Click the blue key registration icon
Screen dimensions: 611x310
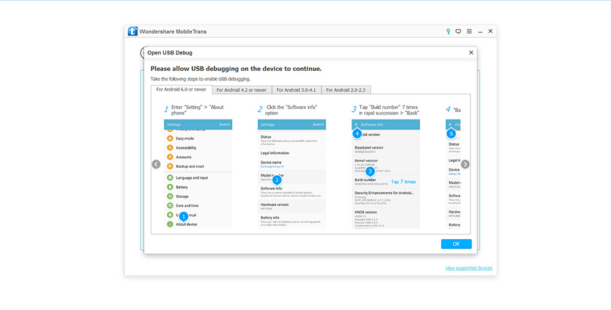(448, 32)
